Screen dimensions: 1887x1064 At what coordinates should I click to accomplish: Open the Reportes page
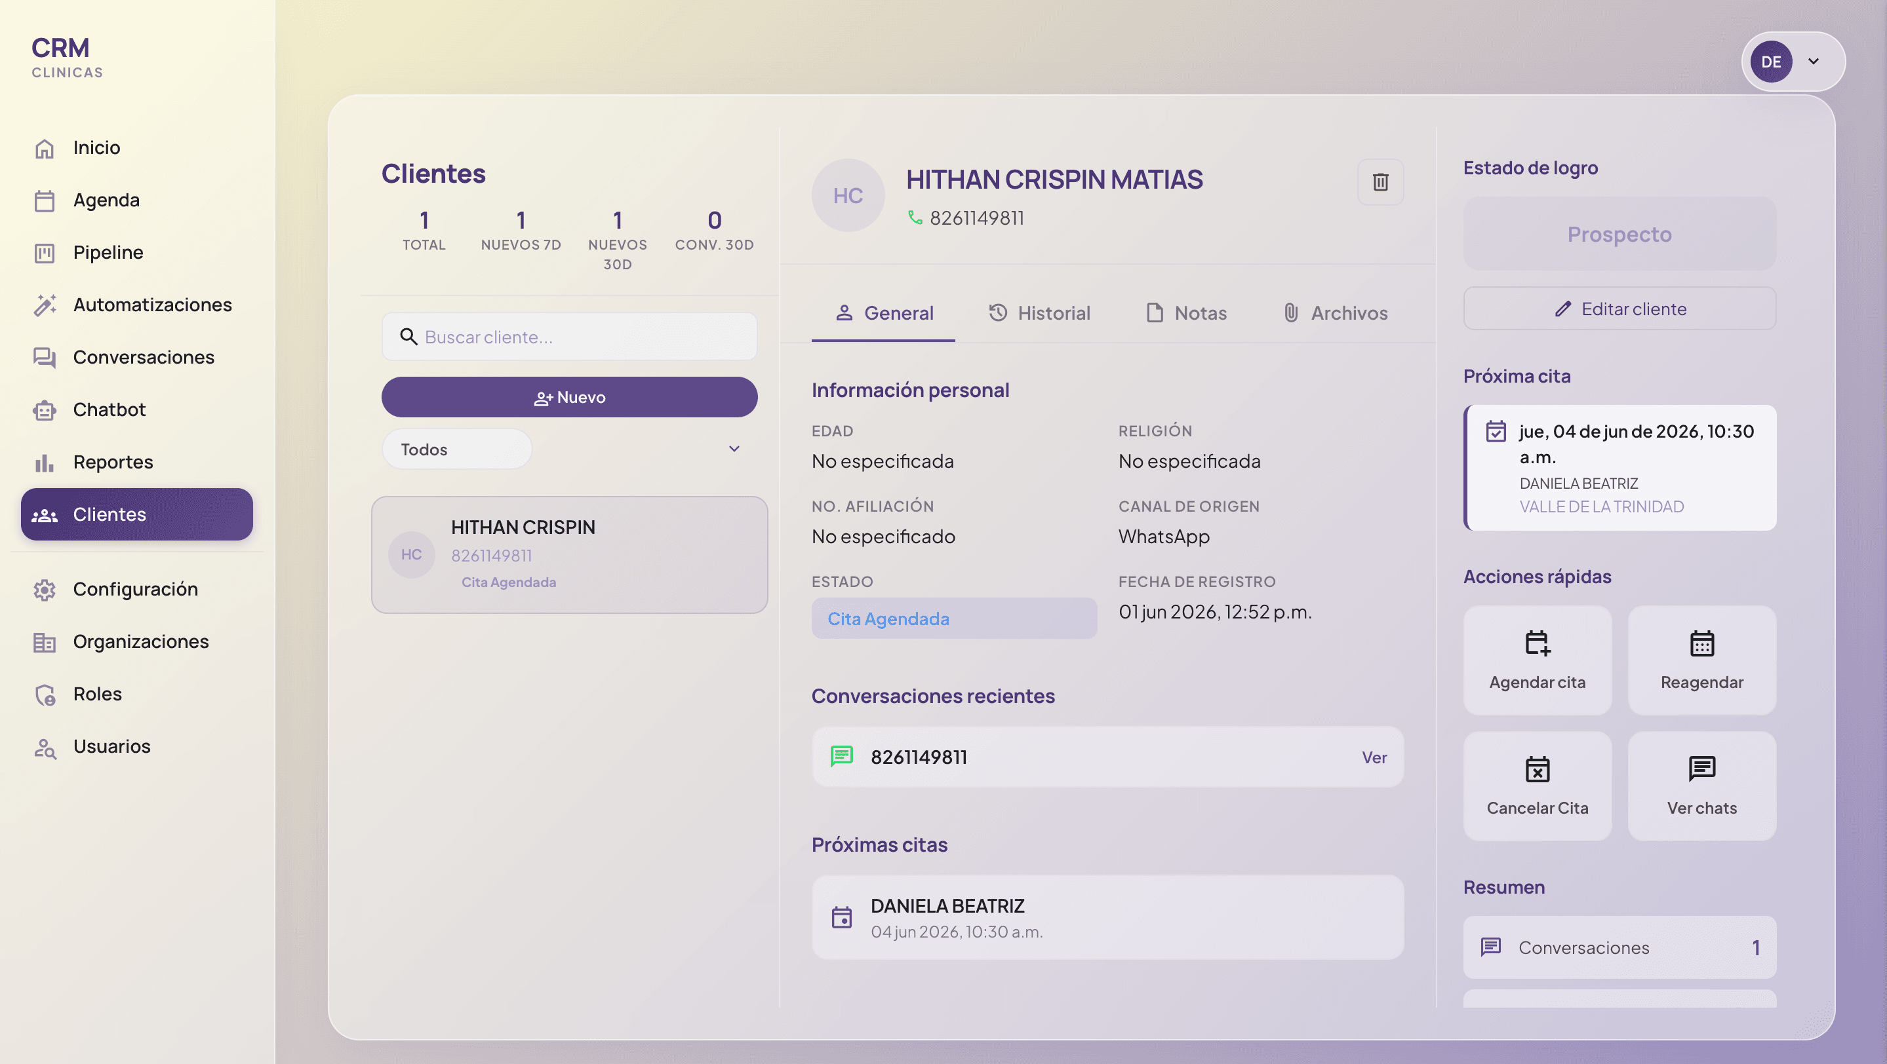[x=113, y=462]
